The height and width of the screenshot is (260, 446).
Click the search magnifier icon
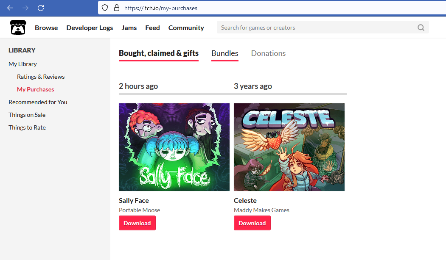point(421,27)
